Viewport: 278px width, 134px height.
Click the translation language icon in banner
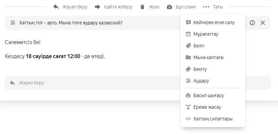coord(13,23)
